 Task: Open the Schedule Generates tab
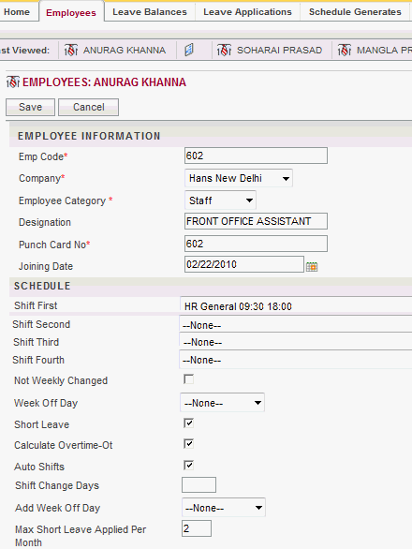click(x=355, y=12)
